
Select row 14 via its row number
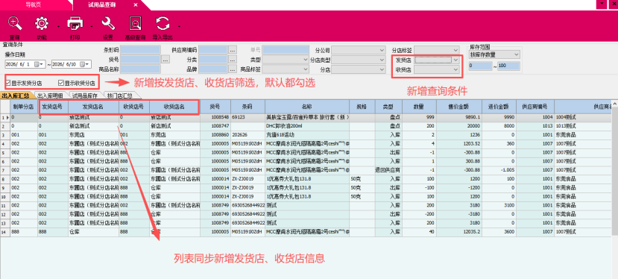pyautogui.click(x=4, y=232)
